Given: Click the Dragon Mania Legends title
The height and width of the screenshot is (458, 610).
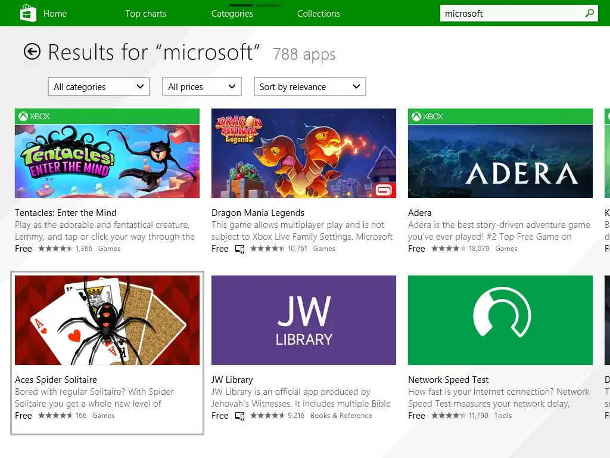Looking at the screenshot, I should 258,213.
